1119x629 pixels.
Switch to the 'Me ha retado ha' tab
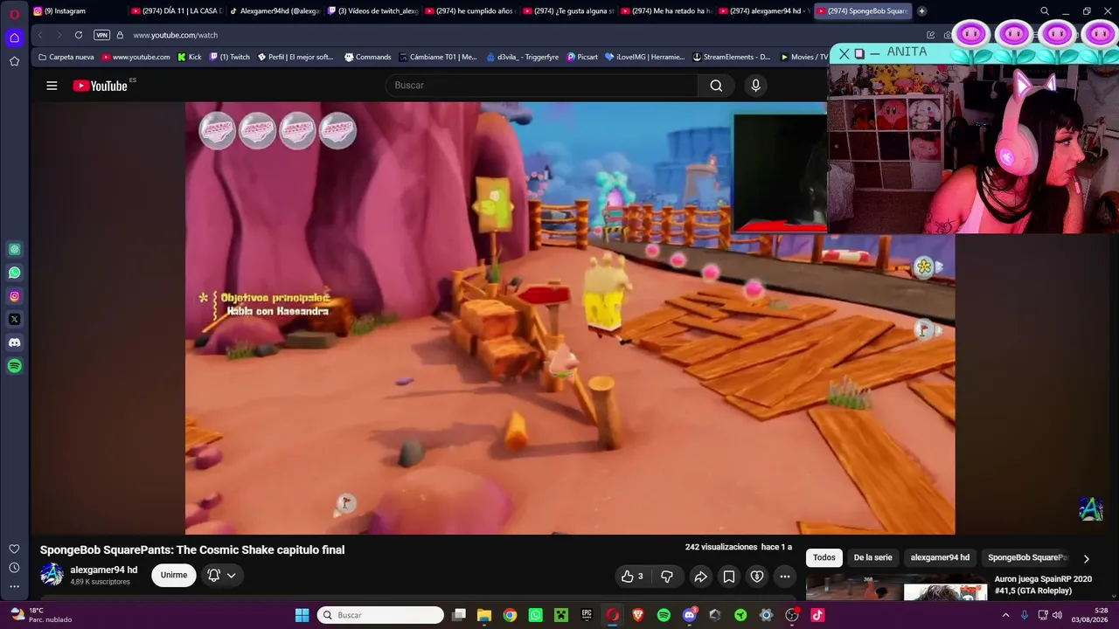click(x=667, y=11)
